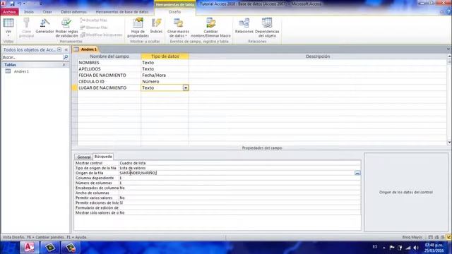Image resolution: width=452 pixels, height=254 pixels.
Task: Open Herramientas de base de datos tab
Action: pyautogui.click(x=122, y=12)
